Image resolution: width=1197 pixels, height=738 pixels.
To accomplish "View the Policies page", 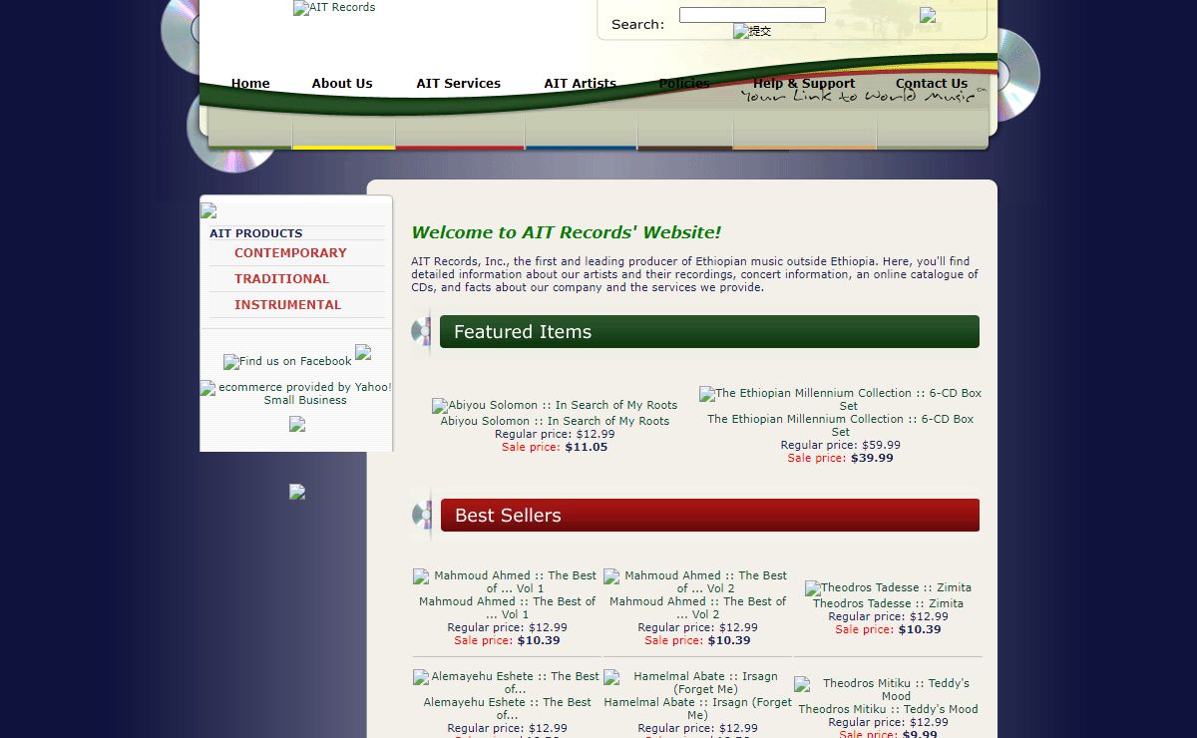I will tap(684, 84).
